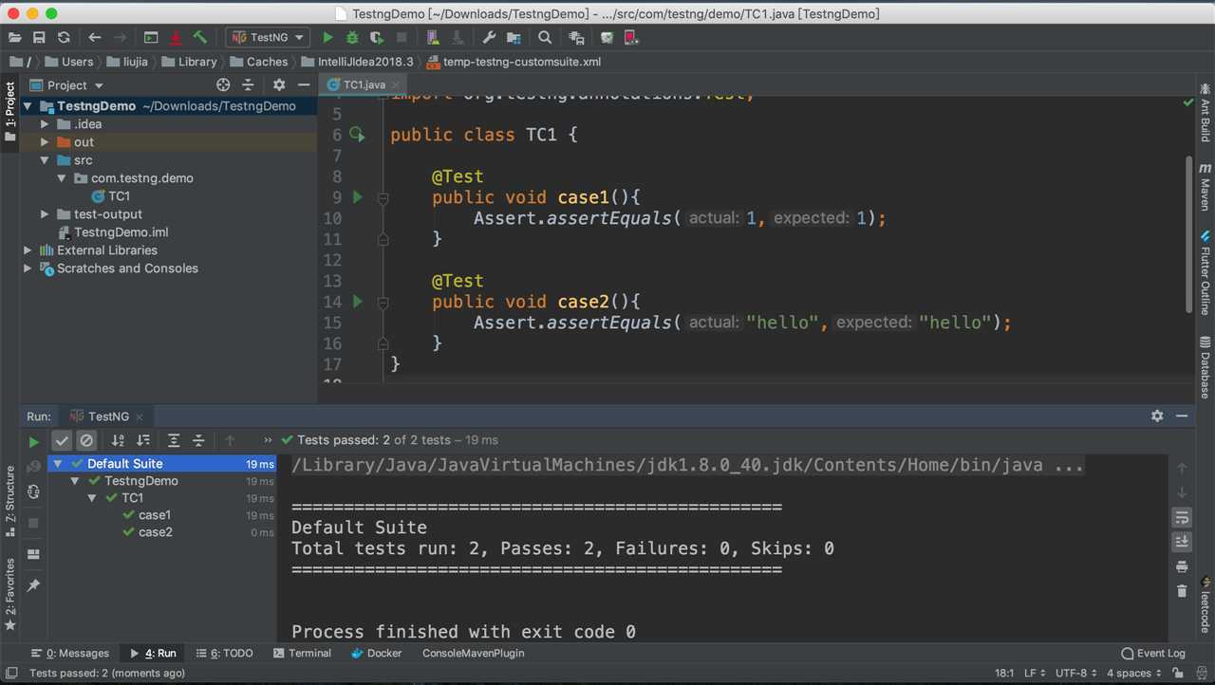Toggle Show Ignored tests button

coord(86,440)
